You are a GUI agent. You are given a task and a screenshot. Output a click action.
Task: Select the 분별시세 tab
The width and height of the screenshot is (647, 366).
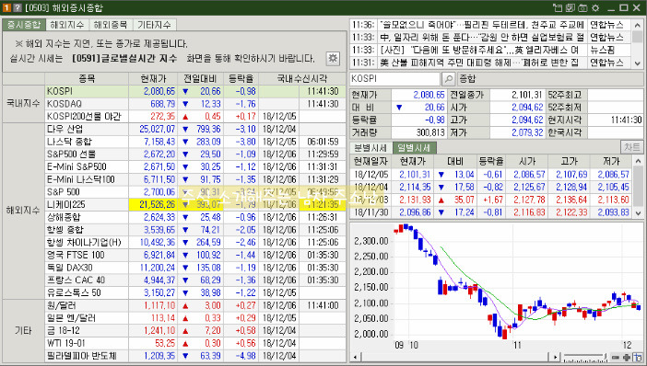tap(371, 148)
